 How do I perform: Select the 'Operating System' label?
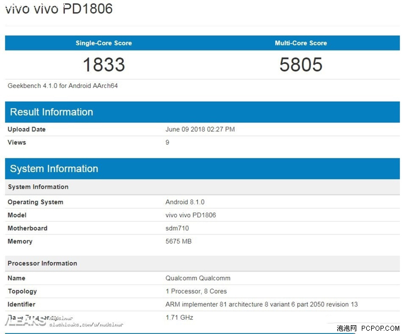[35, 202]
